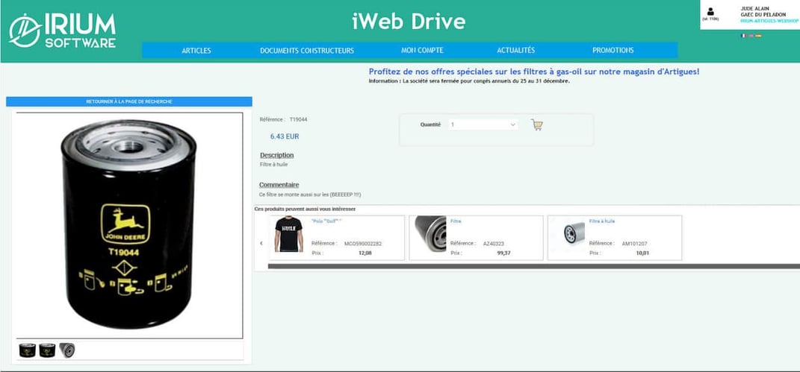Viewport: 800px width, 372px height.
Task: Click the AZ40323 filter product image
Action: pyautogui.click(x=430, y=232)
